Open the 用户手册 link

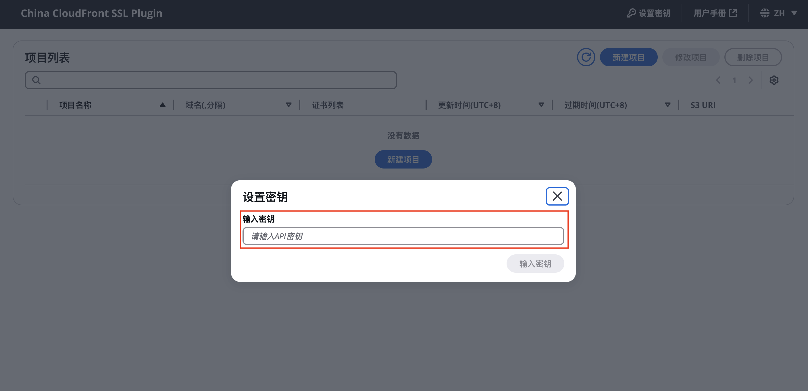[x=715, y=13]
